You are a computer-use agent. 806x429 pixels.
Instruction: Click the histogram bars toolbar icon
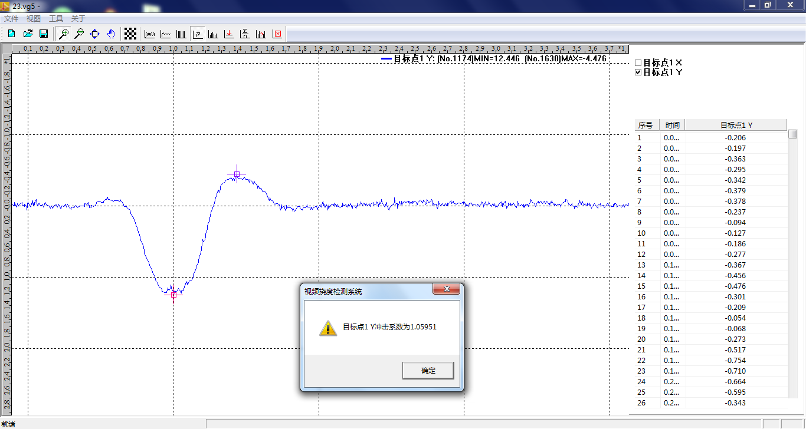click(213, 34)
